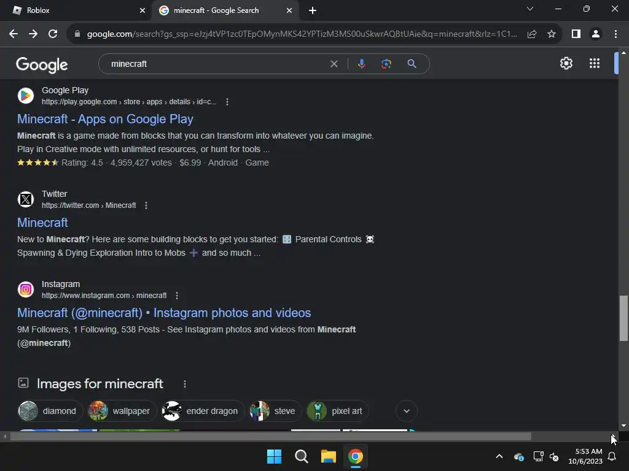This screenshot has width=629, height=471.
Task: Show hidden system tray icons
Action: click(499, 456)
